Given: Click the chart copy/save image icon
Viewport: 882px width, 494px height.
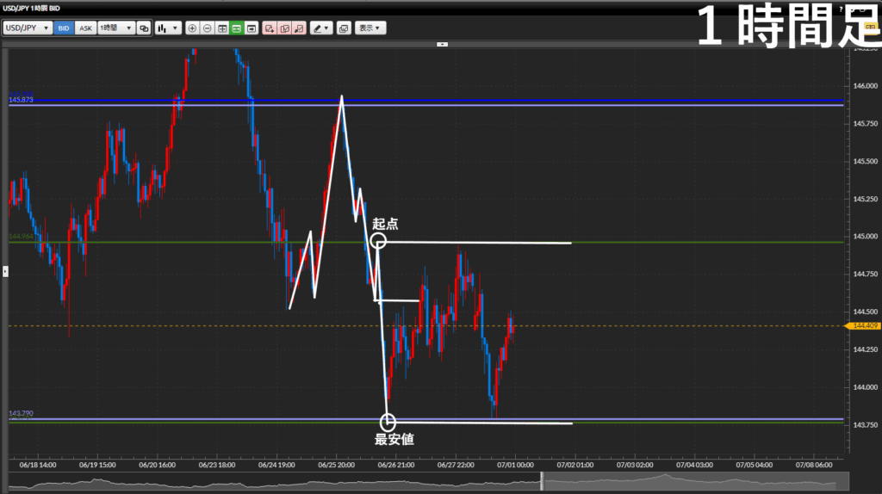Looking at the screenshot, I should [x=344, y=28].
